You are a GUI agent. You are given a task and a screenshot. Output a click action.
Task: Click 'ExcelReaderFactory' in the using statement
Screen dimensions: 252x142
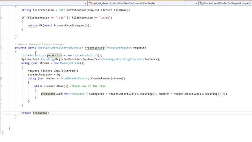pyautogui.click(x=75, y=78)
